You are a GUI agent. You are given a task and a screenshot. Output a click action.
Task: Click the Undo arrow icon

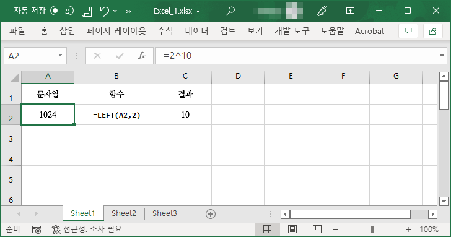click(105, 11)
